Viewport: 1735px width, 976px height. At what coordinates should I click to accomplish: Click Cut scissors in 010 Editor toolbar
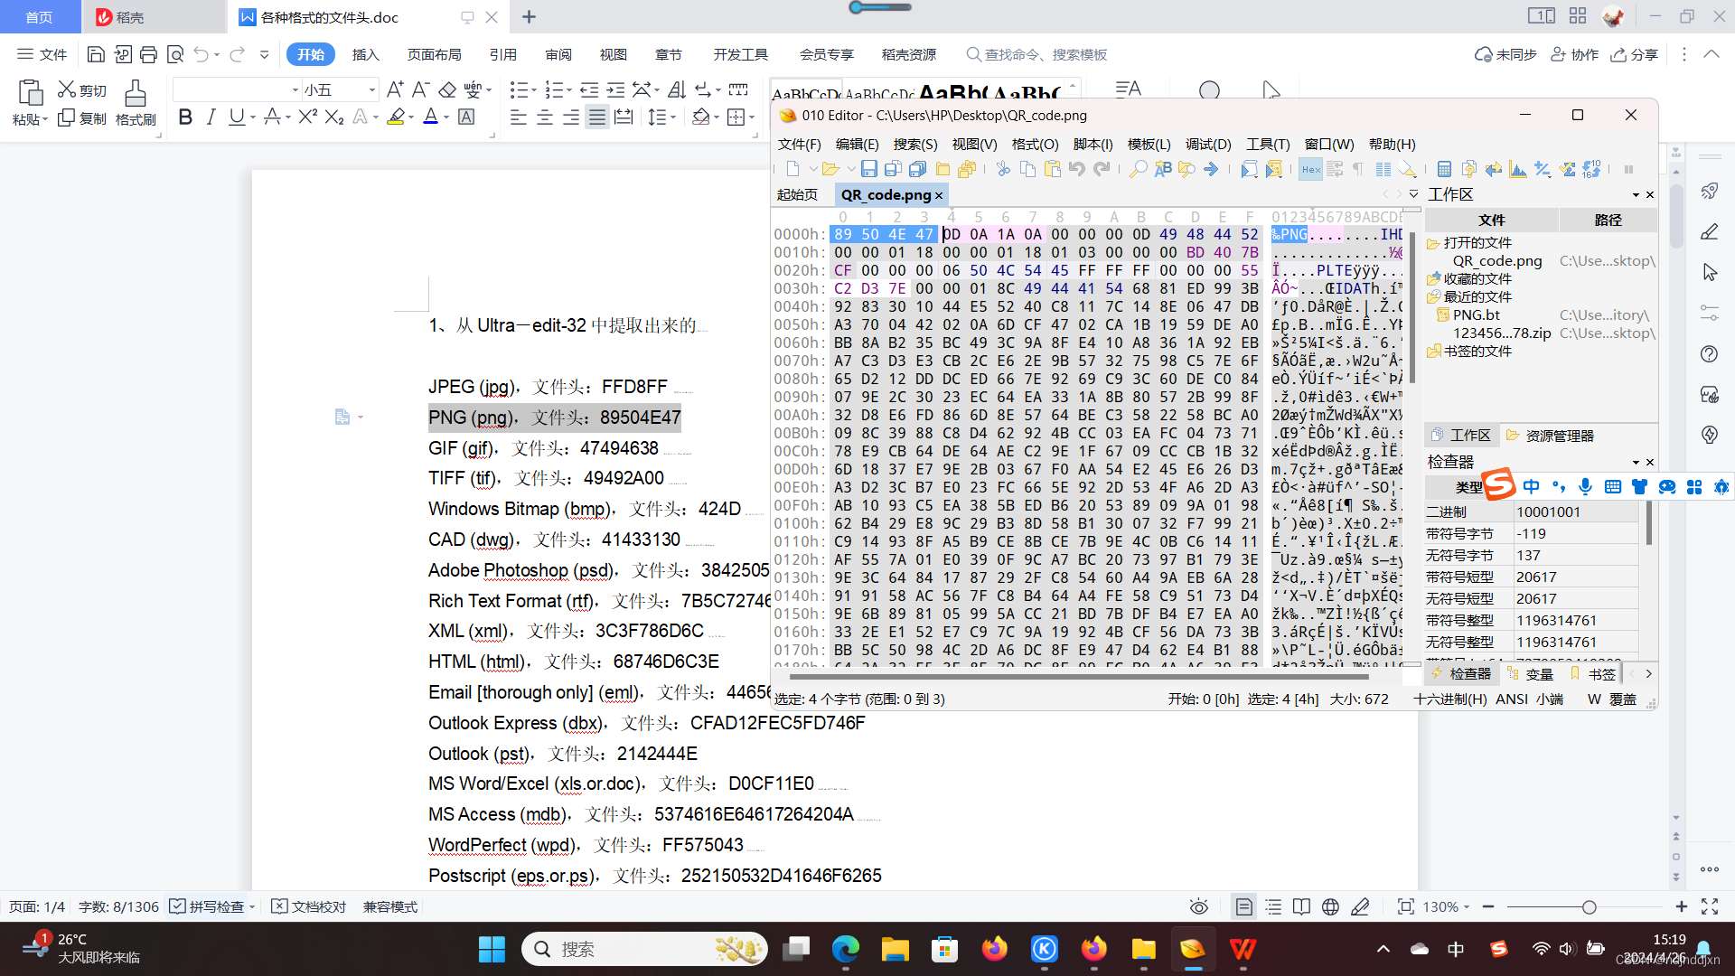pos(1003,169)
